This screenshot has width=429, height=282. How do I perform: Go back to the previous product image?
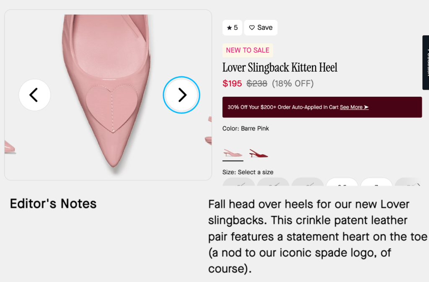click(34, 95)
